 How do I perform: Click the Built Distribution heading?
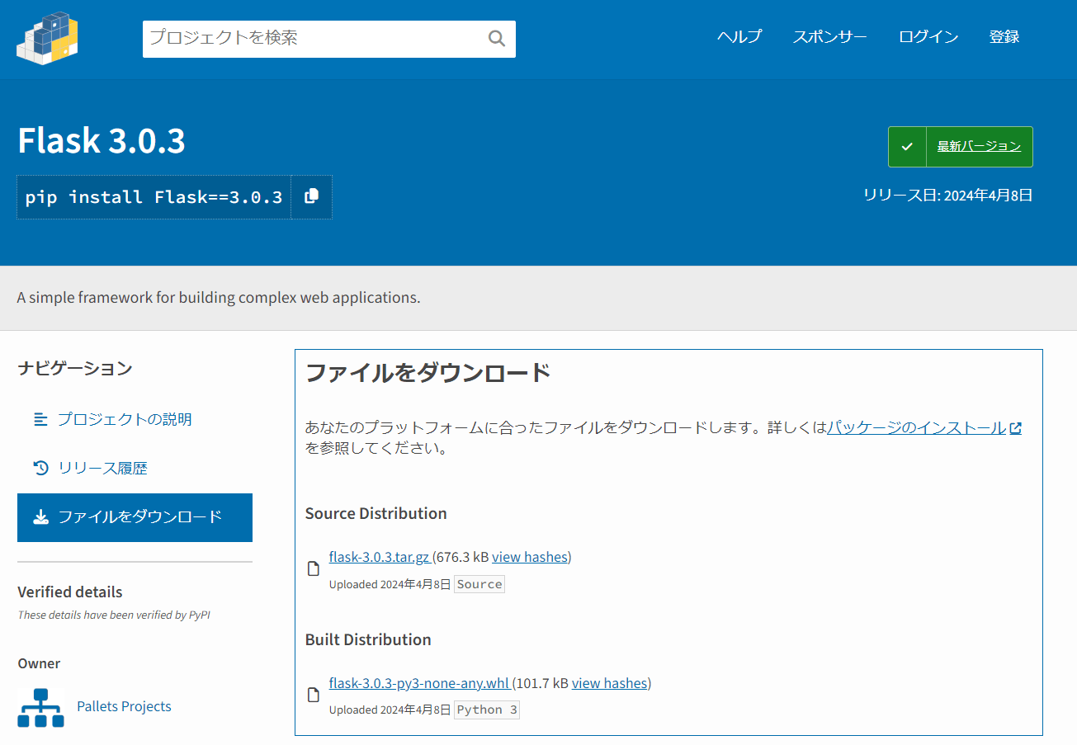tap(368, 639)
